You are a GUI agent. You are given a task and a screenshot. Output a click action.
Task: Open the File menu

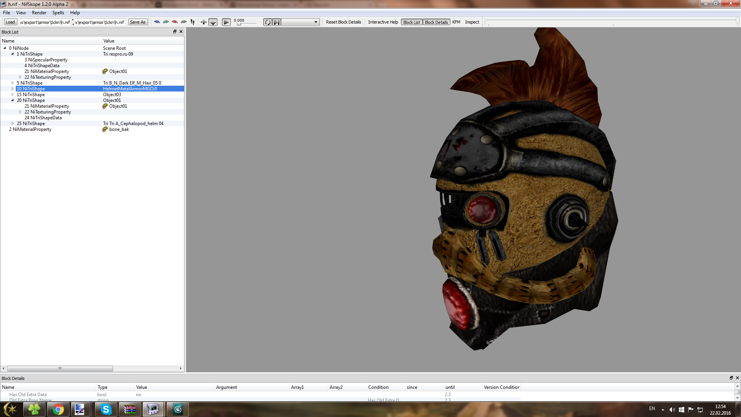[x=7, y=13]
